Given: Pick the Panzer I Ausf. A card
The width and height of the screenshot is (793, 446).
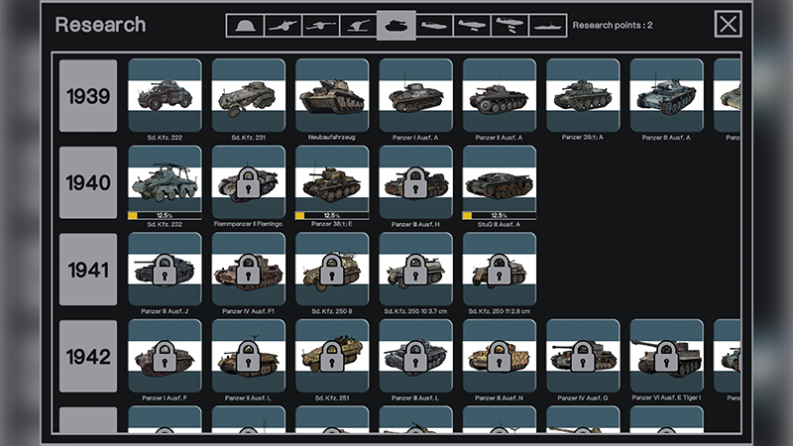Looking at the screenshot, I should click(415, 95).
